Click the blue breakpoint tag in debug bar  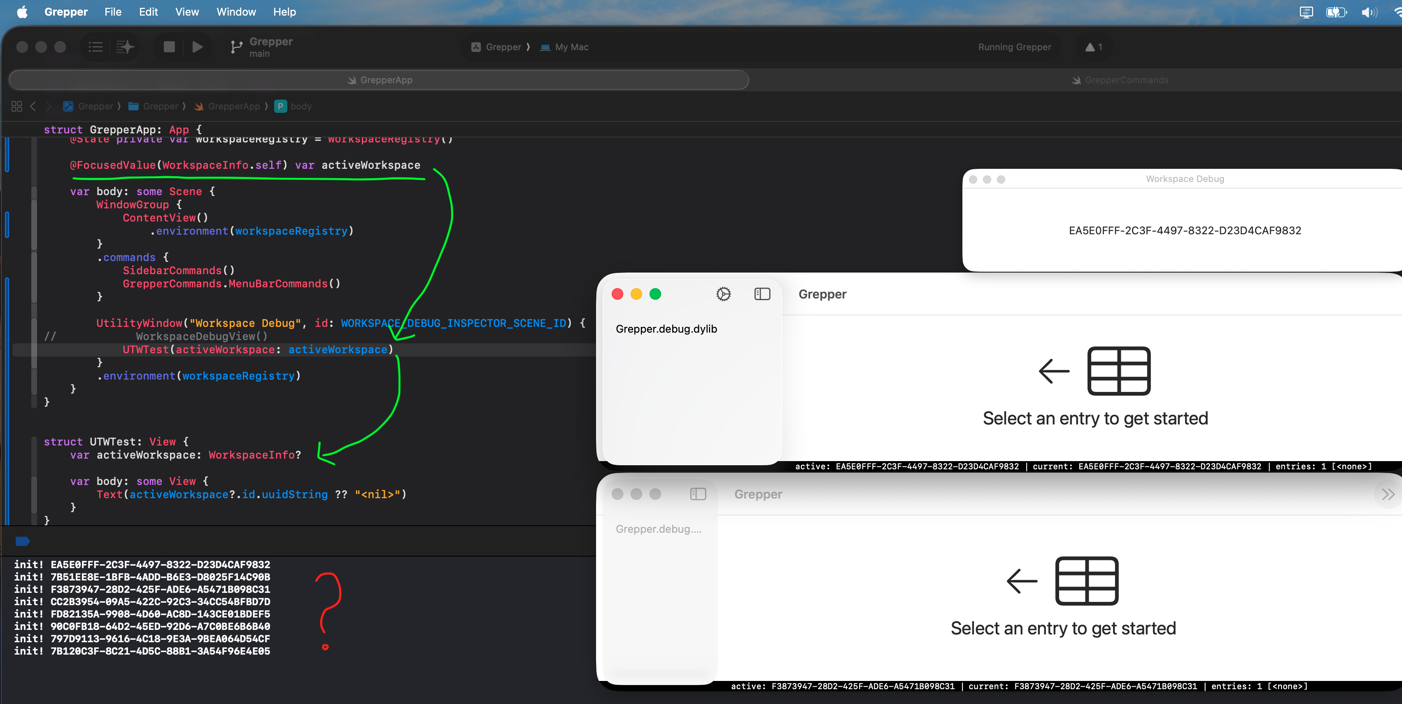pos(23,541)
